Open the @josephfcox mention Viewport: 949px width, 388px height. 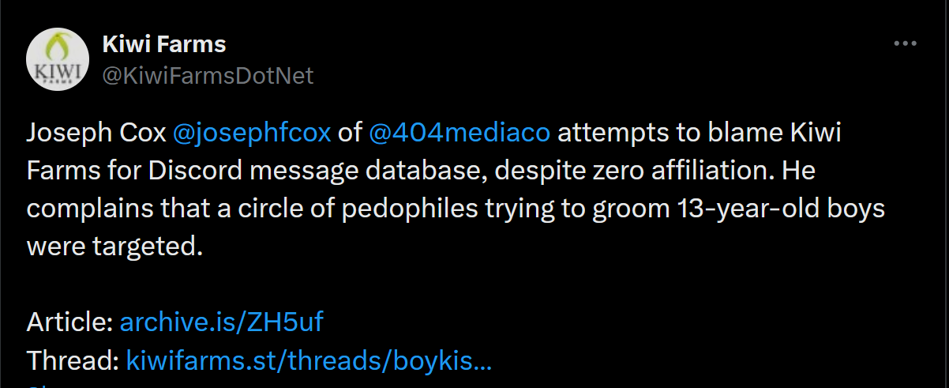point(252,132)
